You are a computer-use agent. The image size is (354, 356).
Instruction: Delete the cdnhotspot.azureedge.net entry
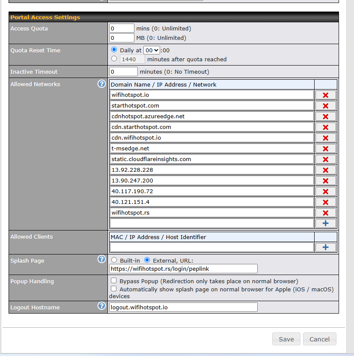325,117
